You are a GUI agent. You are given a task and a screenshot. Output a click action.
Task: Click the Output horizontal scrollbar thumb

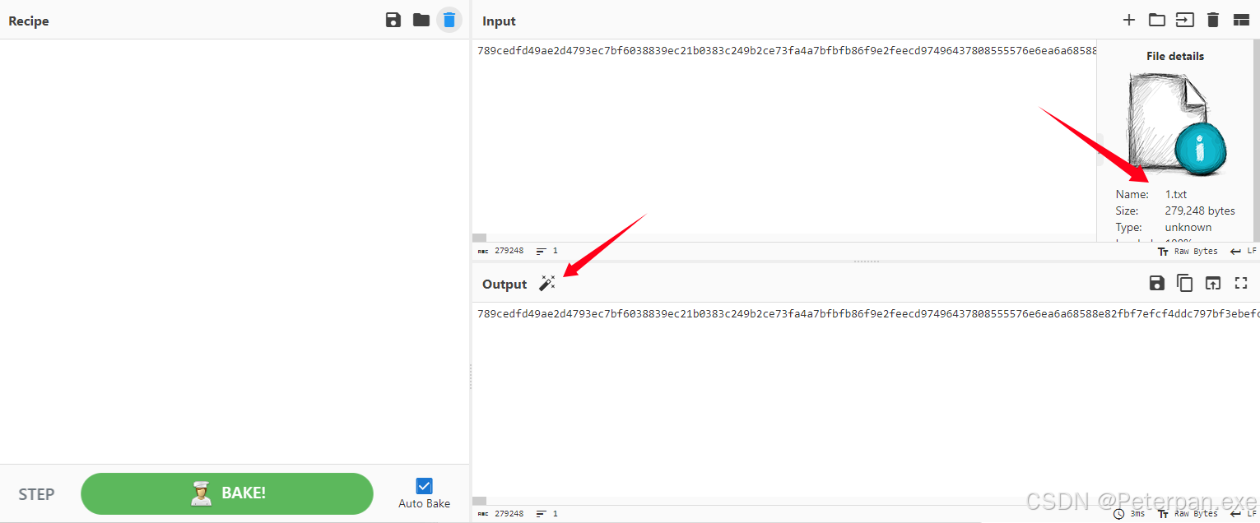click(479, 501)
